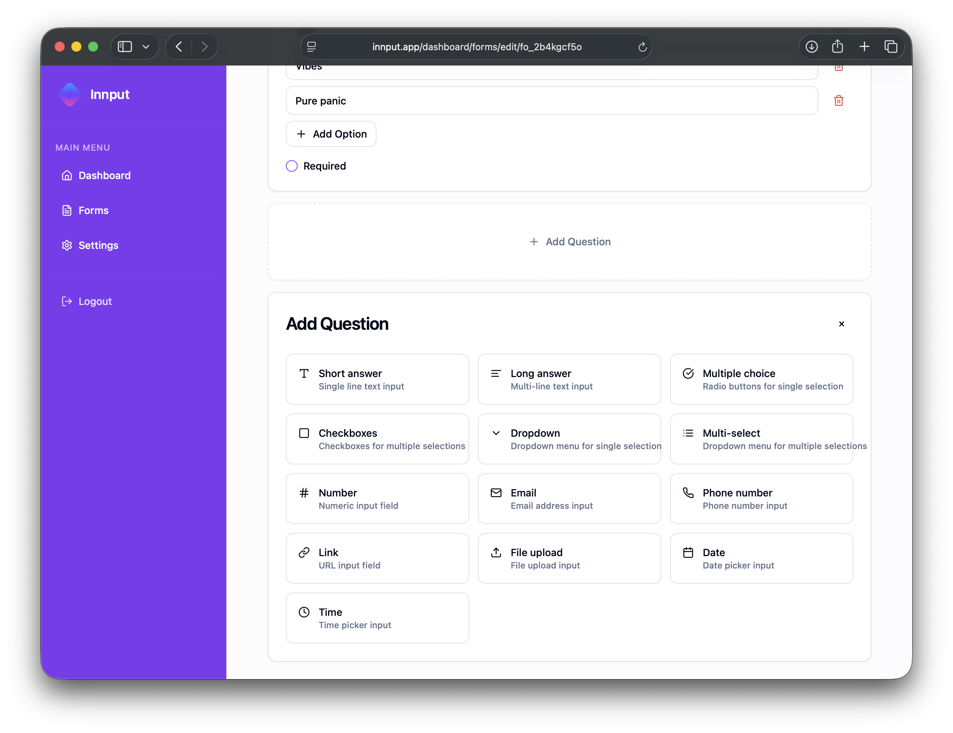Close the Add Question panel
Image resolution: width=953 pixels, height=733 pixels.
(x=841, y=324)
